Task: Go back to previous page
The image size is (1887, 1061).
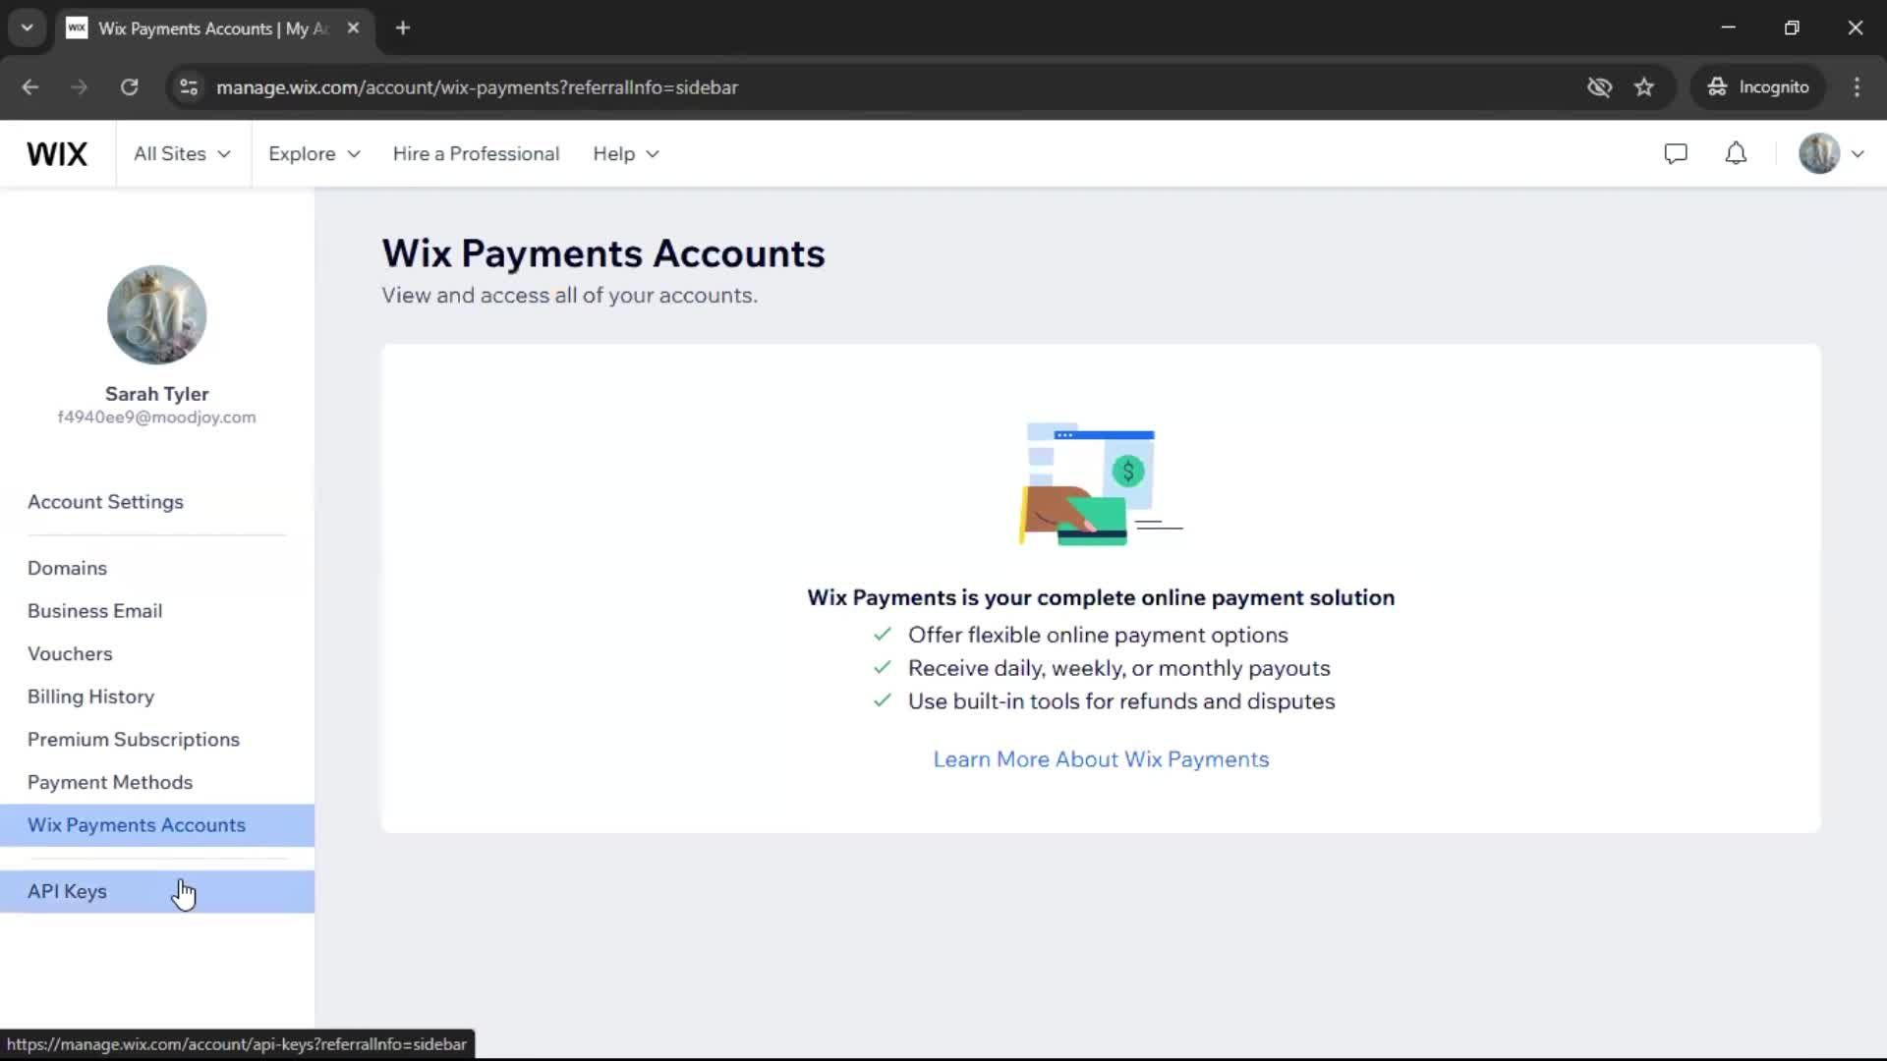Action: (30, 87)
